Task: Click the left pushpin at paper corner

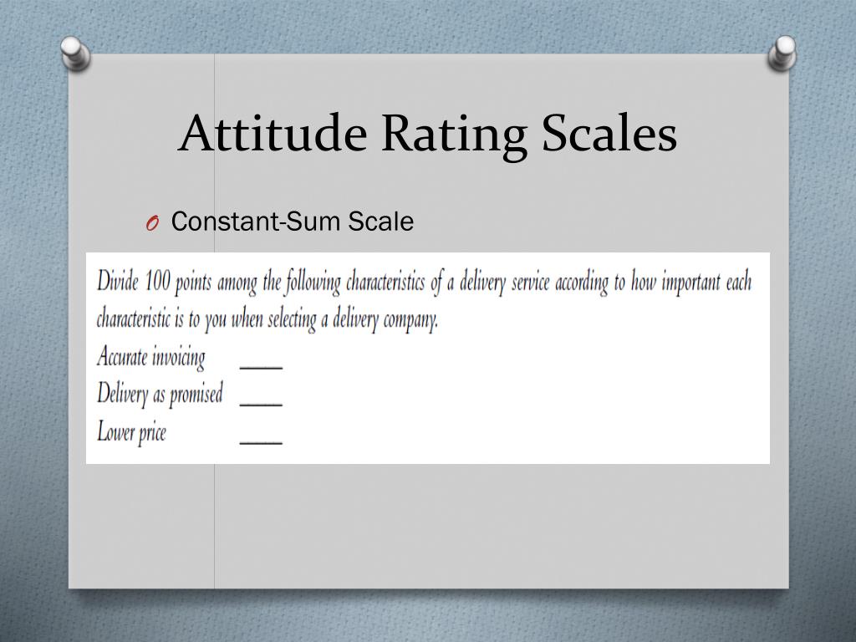Action: coord(75,53)
